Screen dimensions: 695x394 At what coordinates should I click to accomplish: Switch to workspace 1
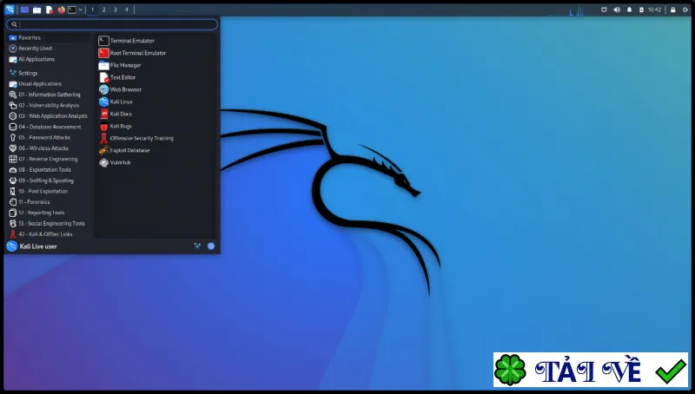click(x=92, y=10)
